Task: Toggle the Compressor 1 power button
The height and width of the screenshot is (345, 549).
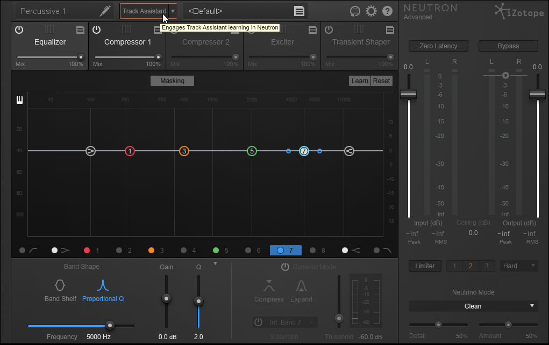Action: point(97,30)
